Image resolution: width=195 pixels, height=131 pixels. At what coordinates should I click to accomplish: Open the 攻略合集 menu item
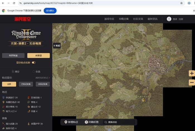tap(124, 19)
